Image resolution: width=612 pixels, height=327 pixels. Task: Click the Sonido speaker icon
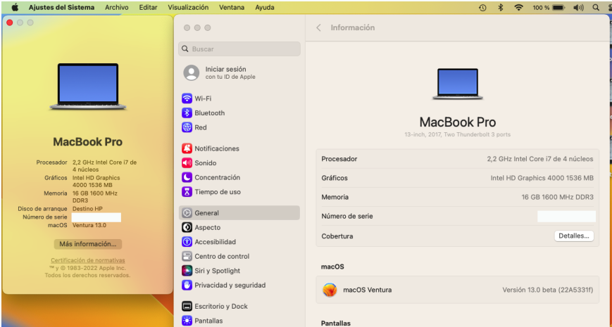click(x=187, y=163)
